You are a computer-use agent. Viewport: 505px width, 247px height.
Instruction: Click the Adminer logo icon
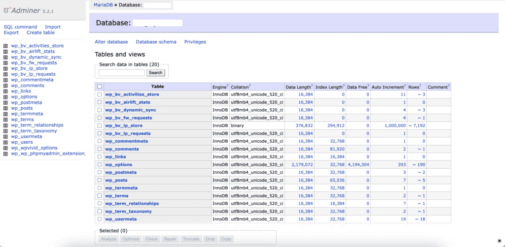coord(7,10)
